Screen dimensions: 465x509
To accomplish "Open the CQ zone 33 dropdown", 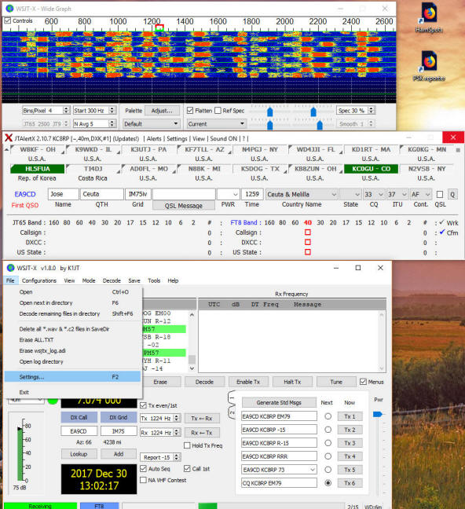I will [373, 194].
